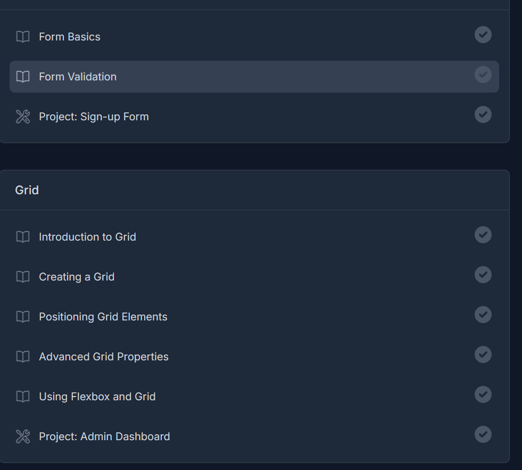Toggle the Creating a Grid completion checkmark
Screen dimensions: 522x470
click(483, 275)
